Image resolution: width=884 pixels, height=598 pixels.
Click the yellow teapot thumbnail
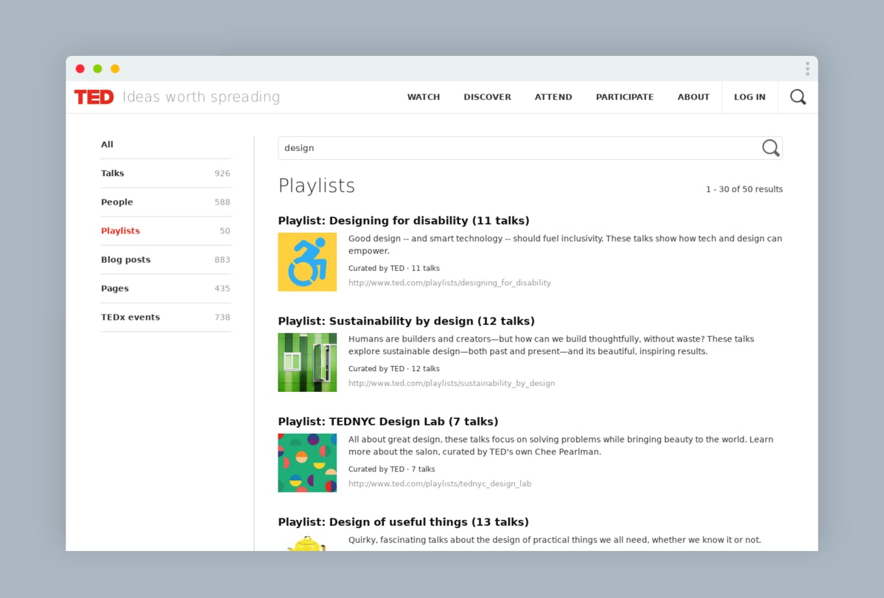307,544
